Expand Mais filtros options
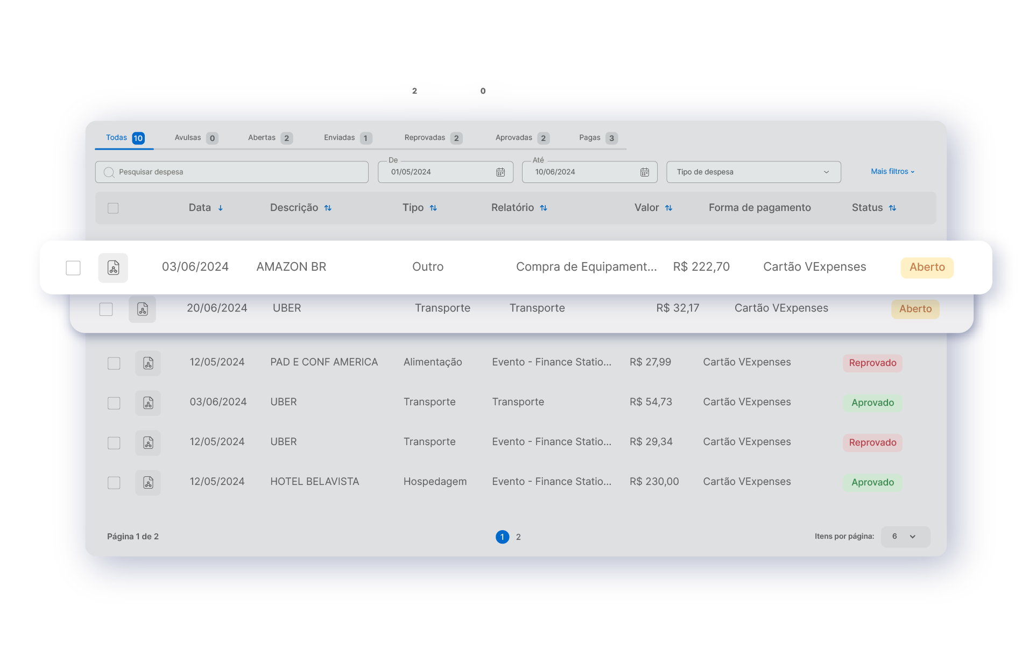Screen dimensions: 1036x655 pyautogui.click(x=892, y=172)
